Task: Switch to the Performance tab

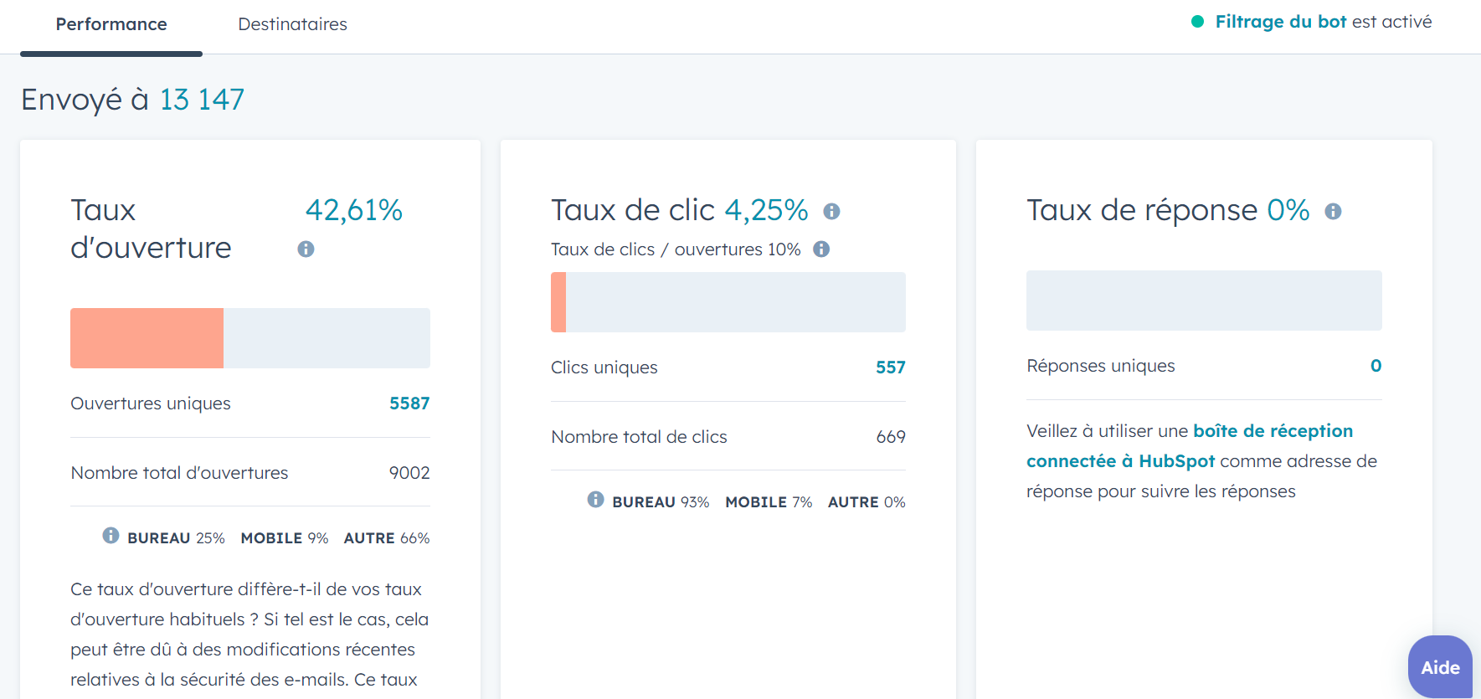Action: (111, 24)
